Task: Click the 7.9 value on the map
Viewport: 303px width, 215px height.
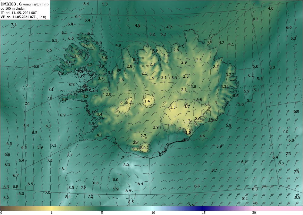Action: (296, 172)
